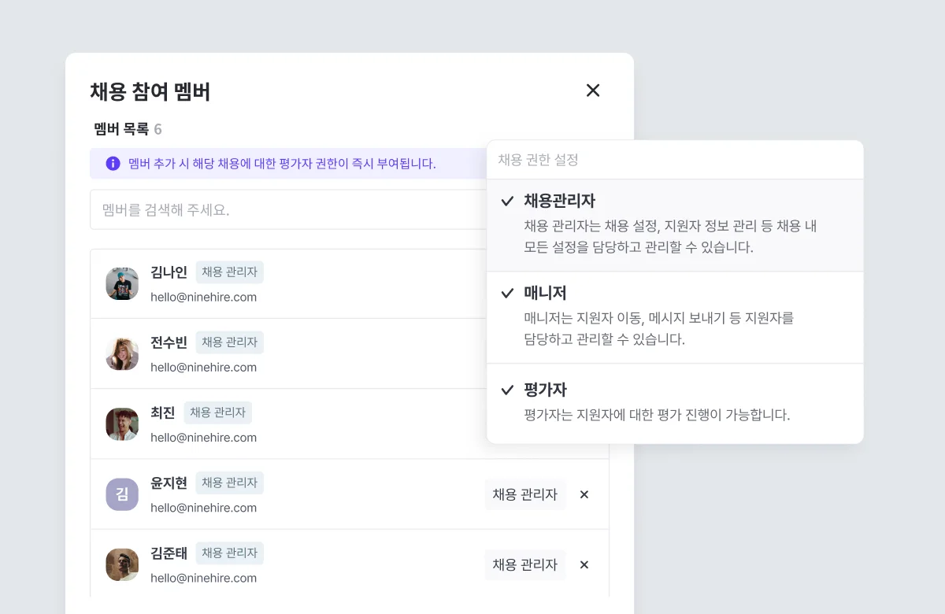Open 김나인's profile avatar picture

[x=122, y=283]
